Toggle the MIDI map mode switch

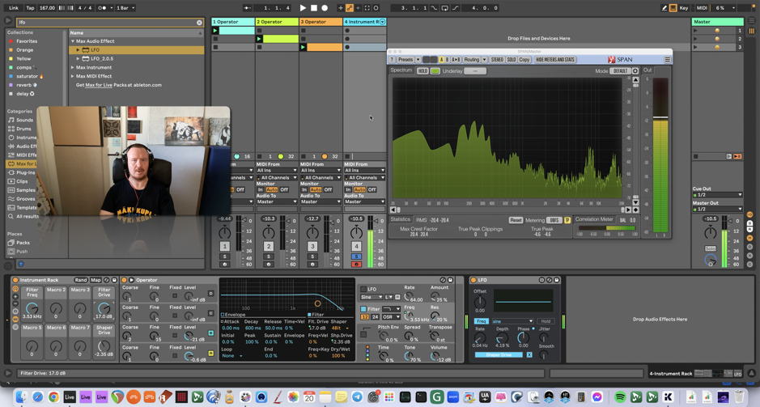(x=702, y=8)
